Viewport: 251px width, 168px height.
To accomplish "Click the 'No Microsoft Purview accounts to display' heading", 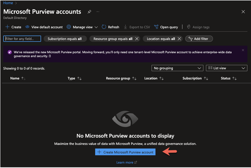I will [x=125, y=136].
